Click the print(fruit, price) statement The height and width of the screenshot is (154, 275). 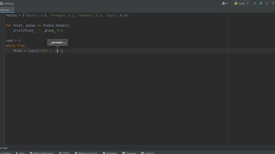pyautogui.click(x=38, y=31)
